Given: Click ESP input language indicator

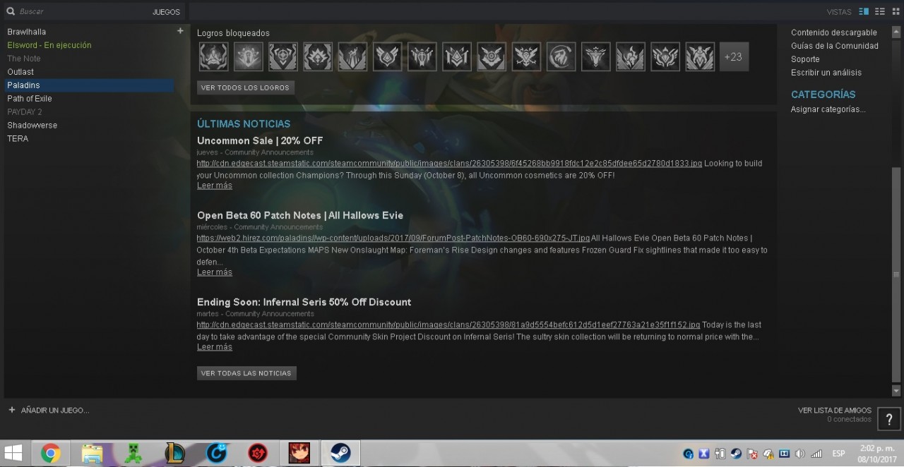Looking at the screenshot, I should click(838, 454).
